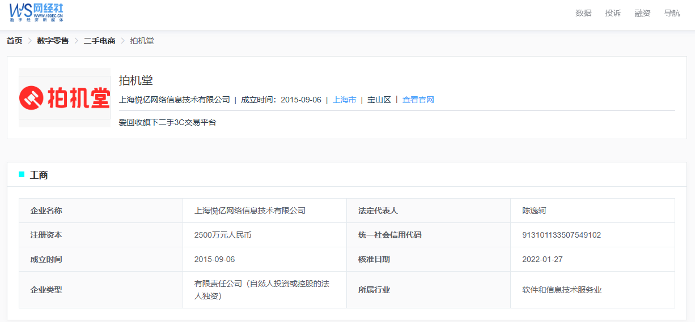Open the 数字零售 breadcrumb link
This screenshot has width=695, height=322.
tap(53, 41)
